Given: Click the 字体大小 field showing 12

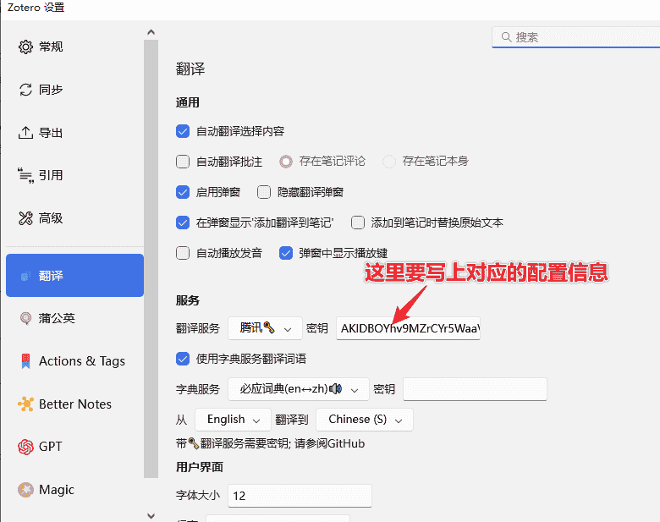Looking at the screenshot, I should 300,496.
